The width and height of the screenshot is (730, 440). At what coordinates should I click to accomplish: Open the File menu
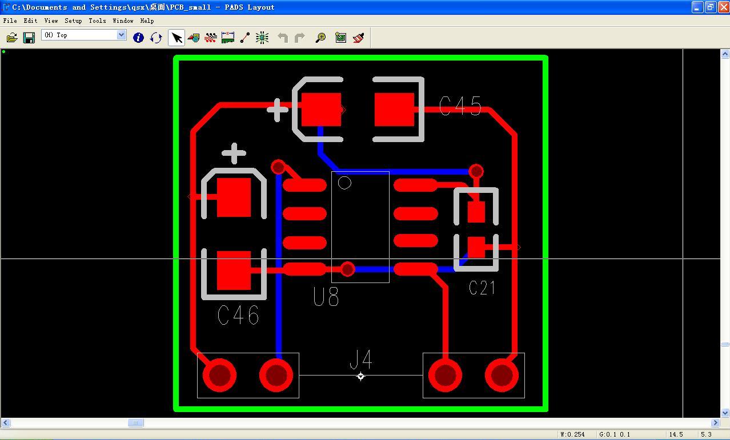[10, 21]
